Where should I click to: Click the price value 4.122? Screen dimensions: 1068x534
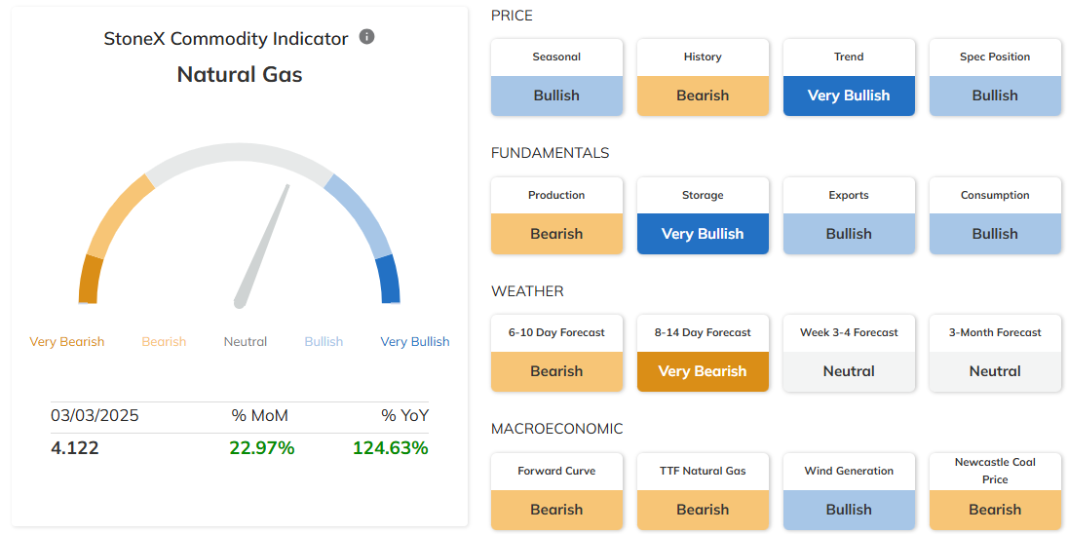pos(75,447)
